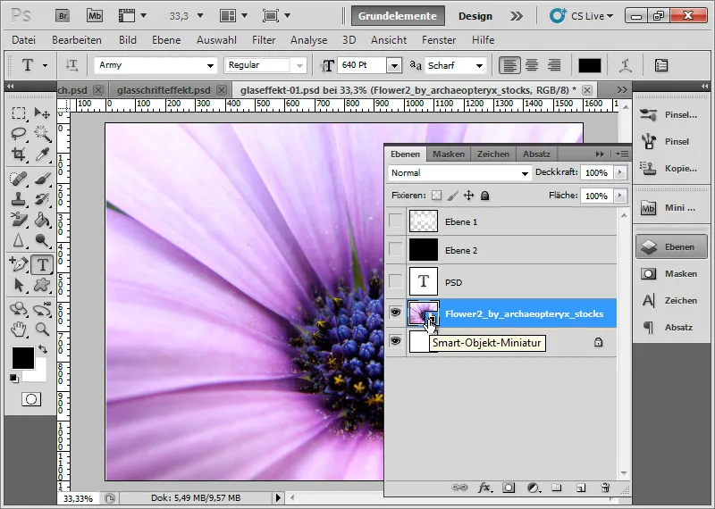This screenshot has height=509, width=715.
Task: Open Deckkraft opacity slider arrow
Action: point(619,172)
